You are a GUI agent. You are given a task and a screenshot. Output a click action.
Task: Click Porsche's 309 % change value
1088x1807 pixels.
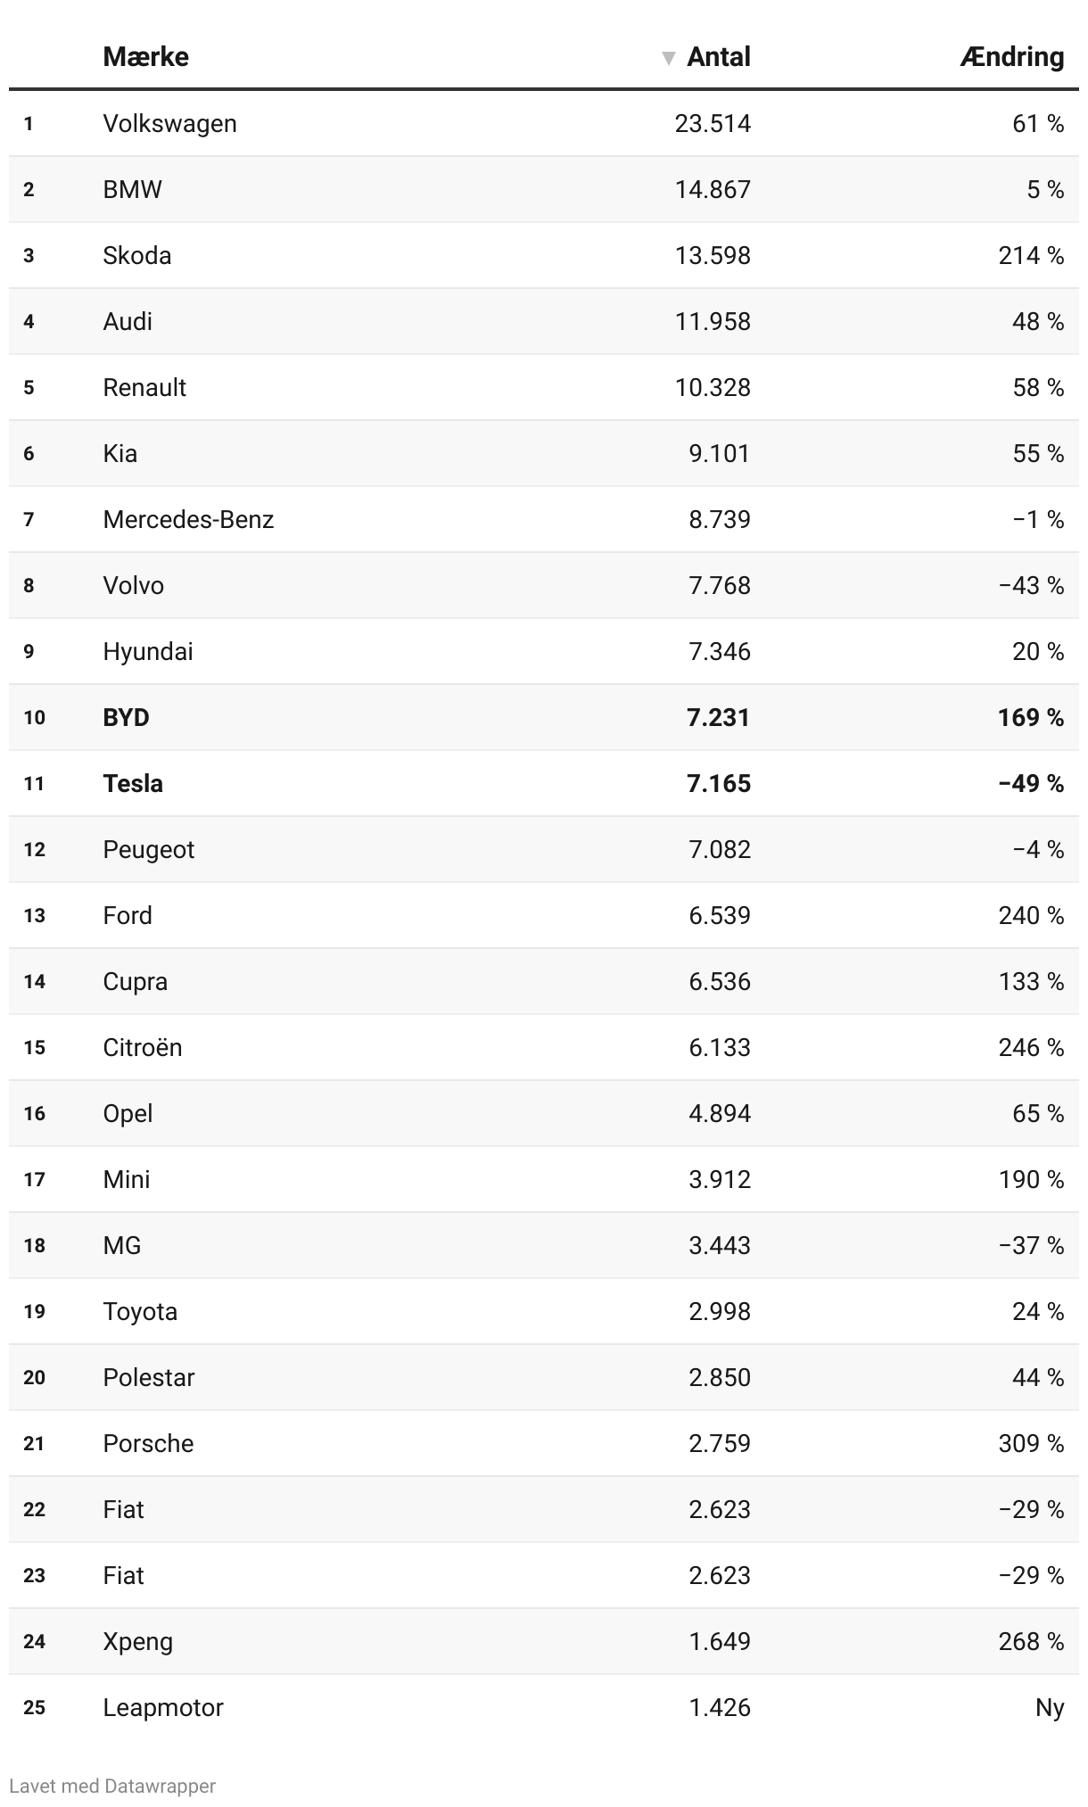(x=1031, y=1443)
